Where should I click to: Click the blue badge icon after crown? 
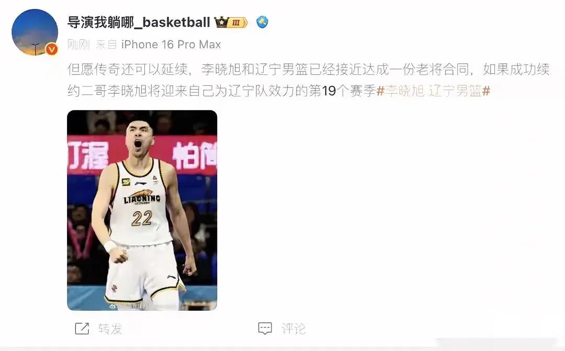coord(262,22)
